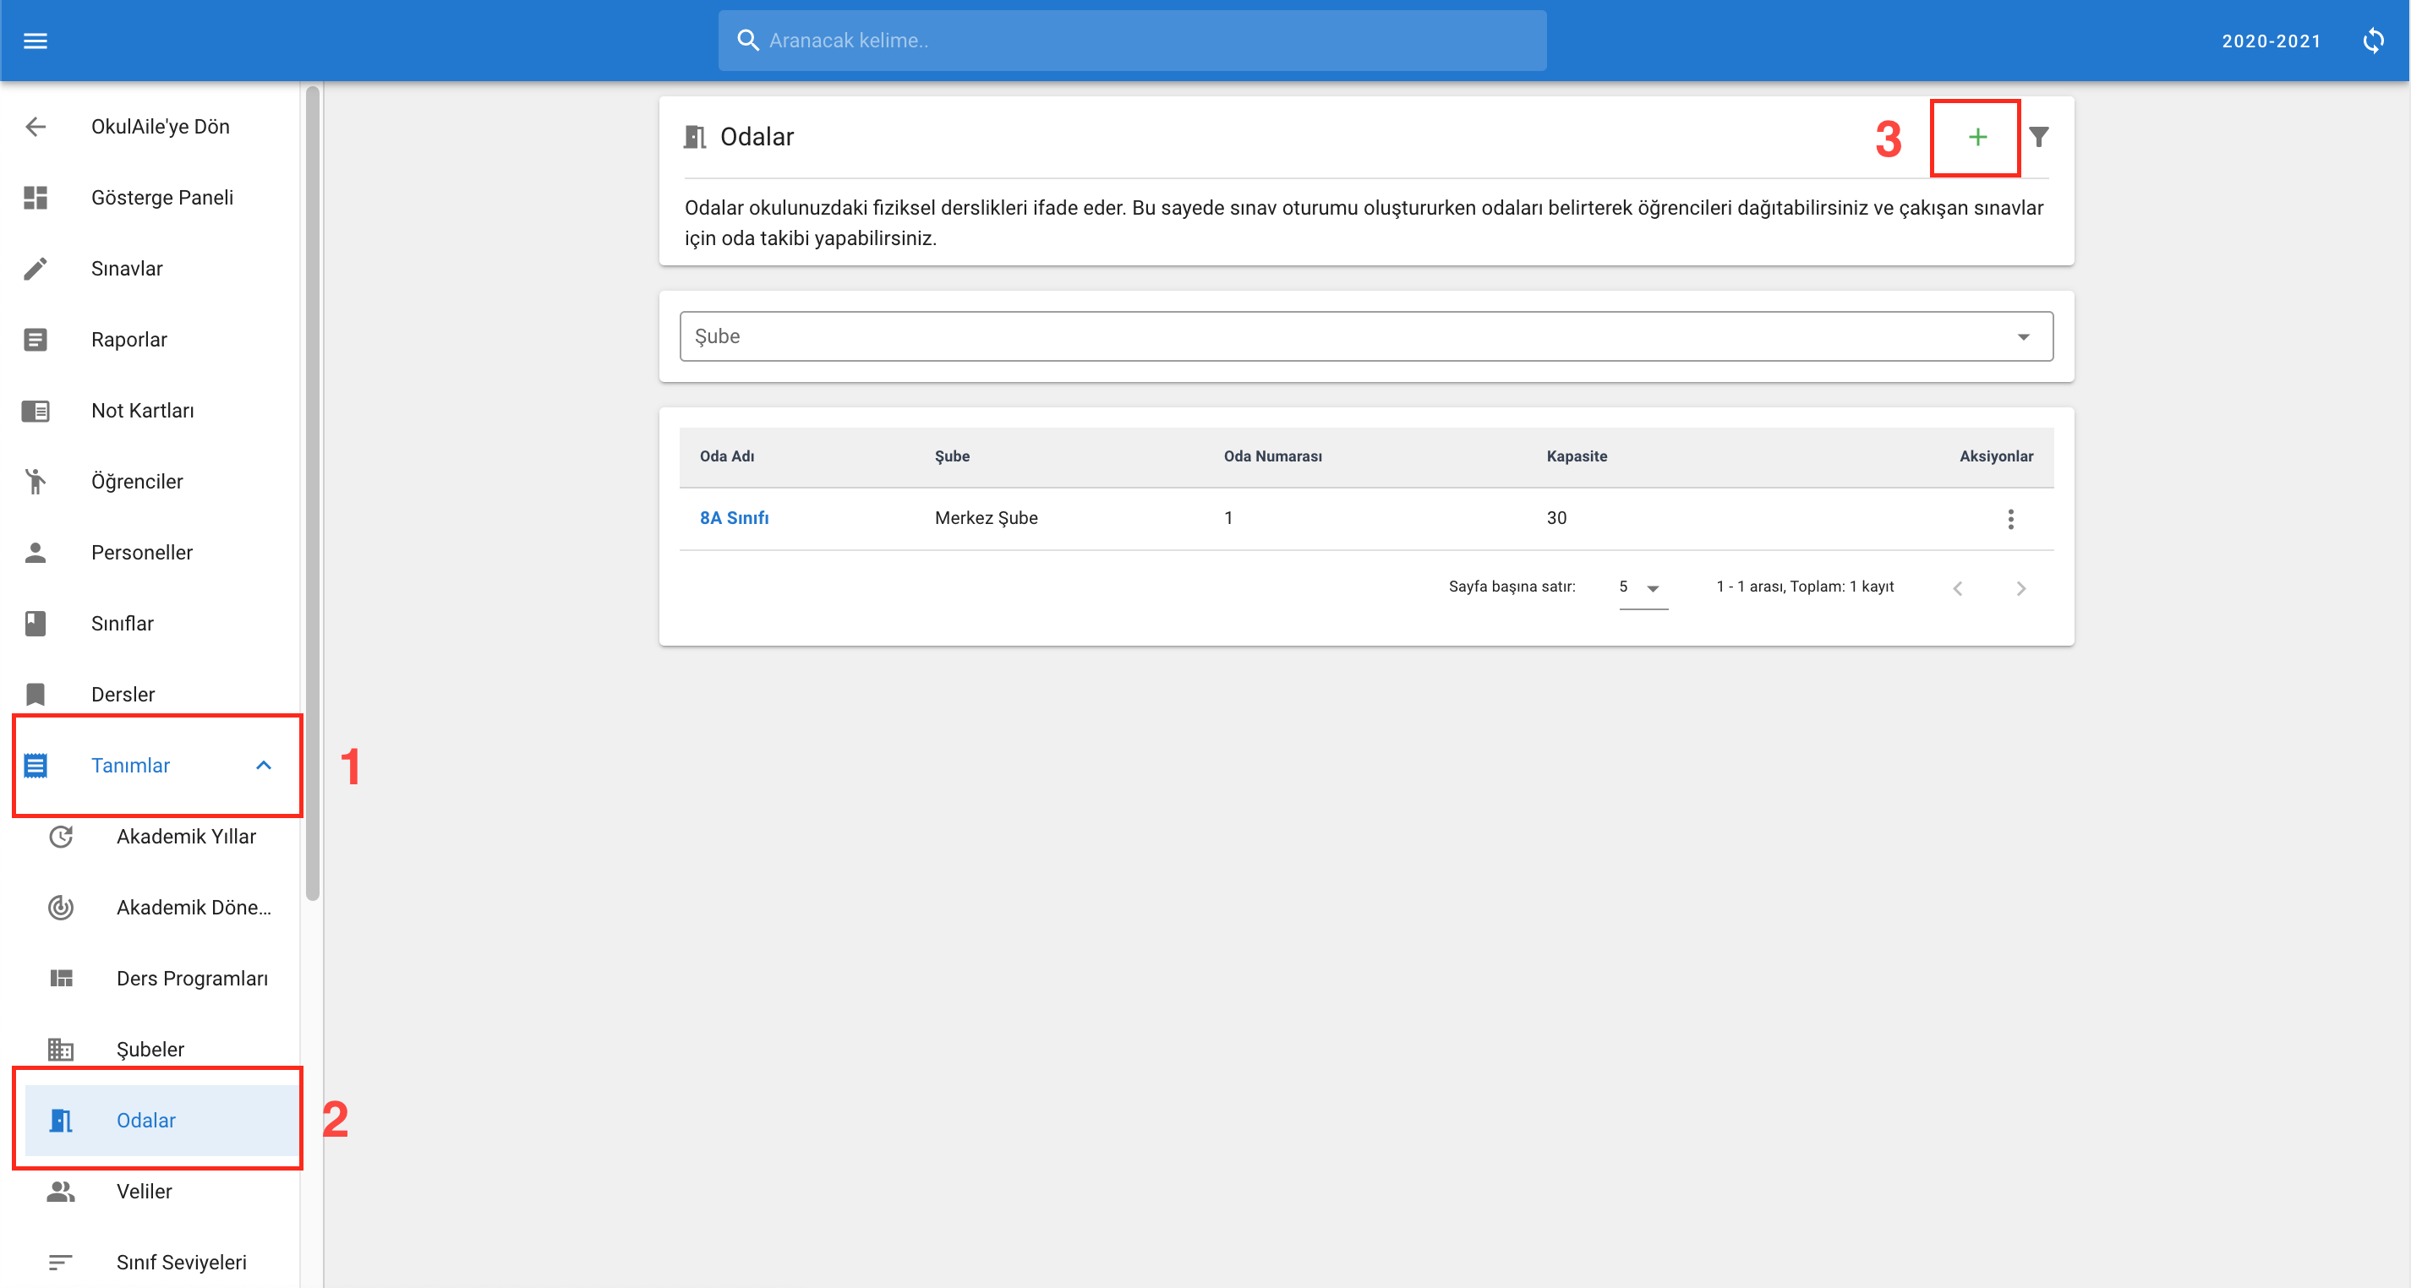The image size is (2411, 1288).
Task: Click the Tanımlar list icon
Action: point(36,765)
